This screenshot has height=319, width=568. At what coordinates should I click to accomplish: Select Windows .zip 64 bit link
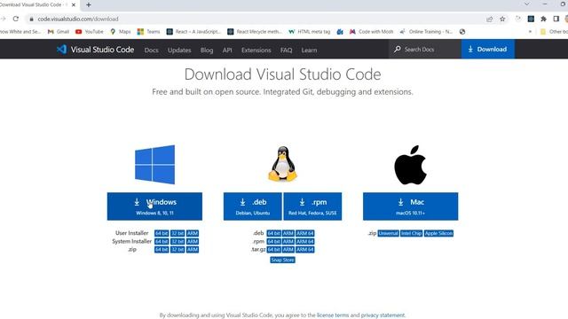pyautogui.click(x=162, y=250)
